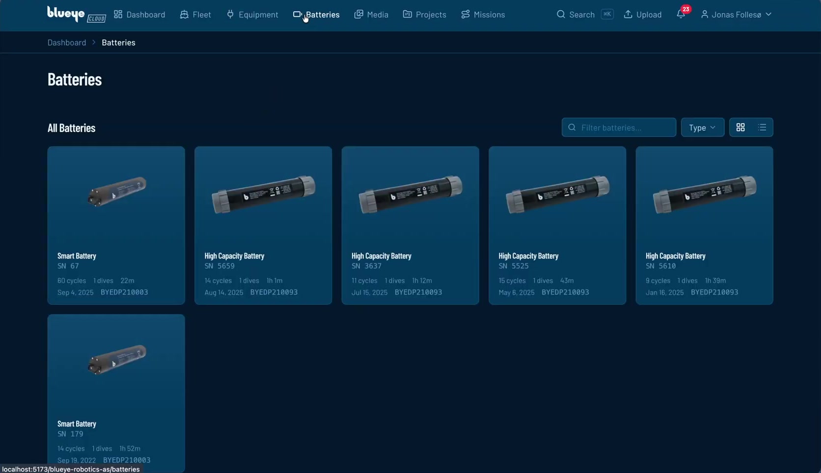This screenshot has height=473, width=821.
Task: Open High Capacity Battery SN 3637 image
Action: coord(410,194)
